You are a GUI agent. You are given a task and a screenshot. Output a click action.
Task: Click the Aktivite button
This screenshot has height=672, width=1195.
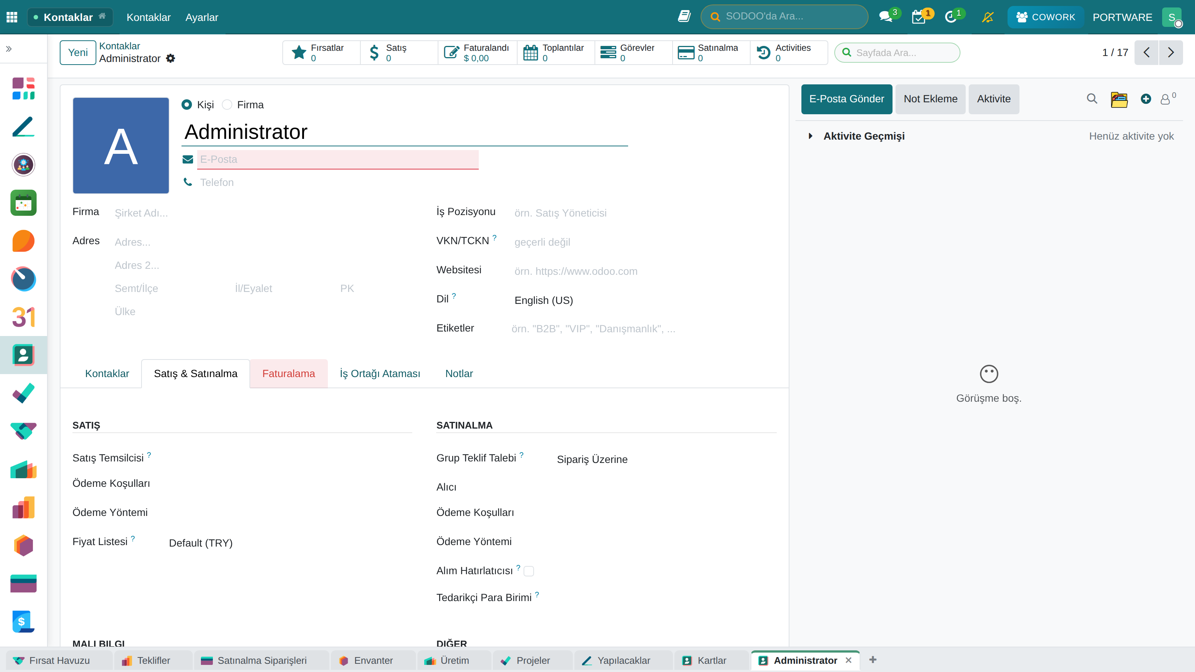[x=994, y=99]
